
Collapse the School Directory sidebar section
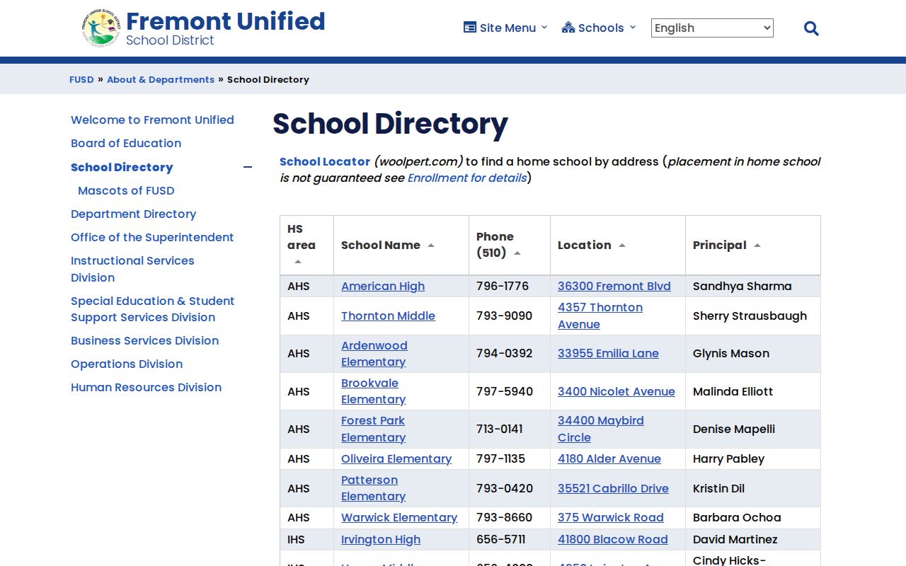(248, 167)
